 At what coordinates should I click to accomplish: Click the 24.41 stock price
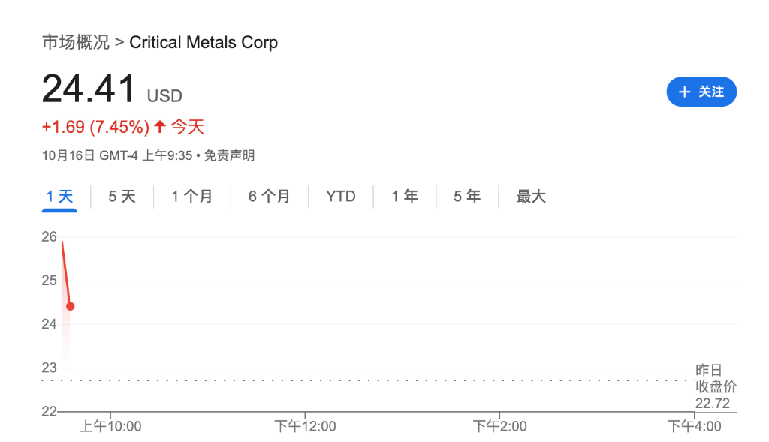coord(89,89)
